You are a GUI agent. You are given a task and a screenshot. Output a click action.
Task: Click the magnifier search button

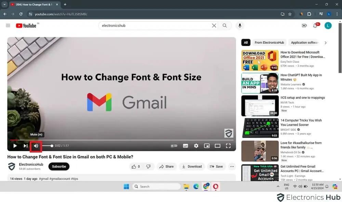tap(224, 26)
